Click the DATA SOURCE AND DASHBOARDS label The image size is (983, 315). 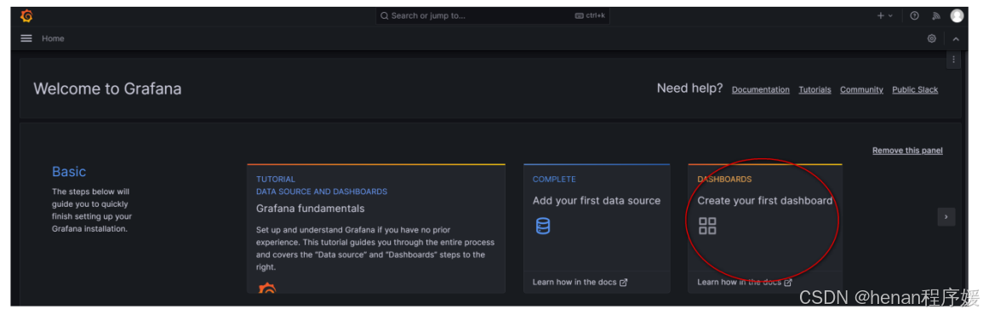[322, 192]
